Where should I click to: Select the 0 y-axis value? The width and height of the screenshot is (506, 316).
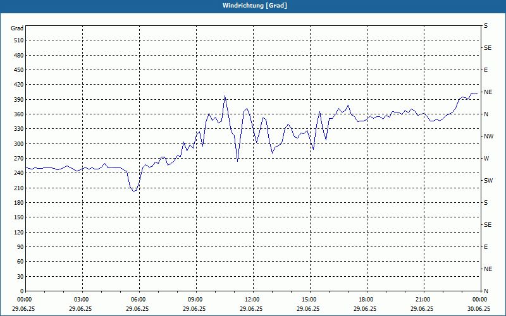(x=22, y=291)
